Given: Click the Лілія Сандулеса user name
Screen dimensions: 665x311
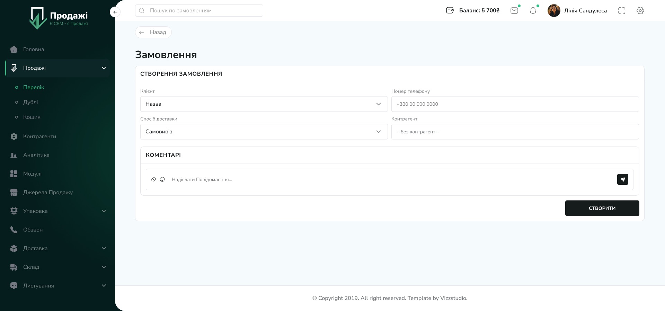Looking at the screenshot, I should coord(585,11).
